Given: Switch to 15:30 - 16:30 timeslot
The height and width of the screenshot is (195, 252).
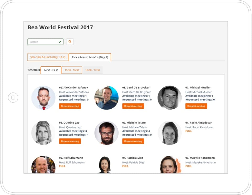Looking at the screenshot, I should (x=72, y=70).
